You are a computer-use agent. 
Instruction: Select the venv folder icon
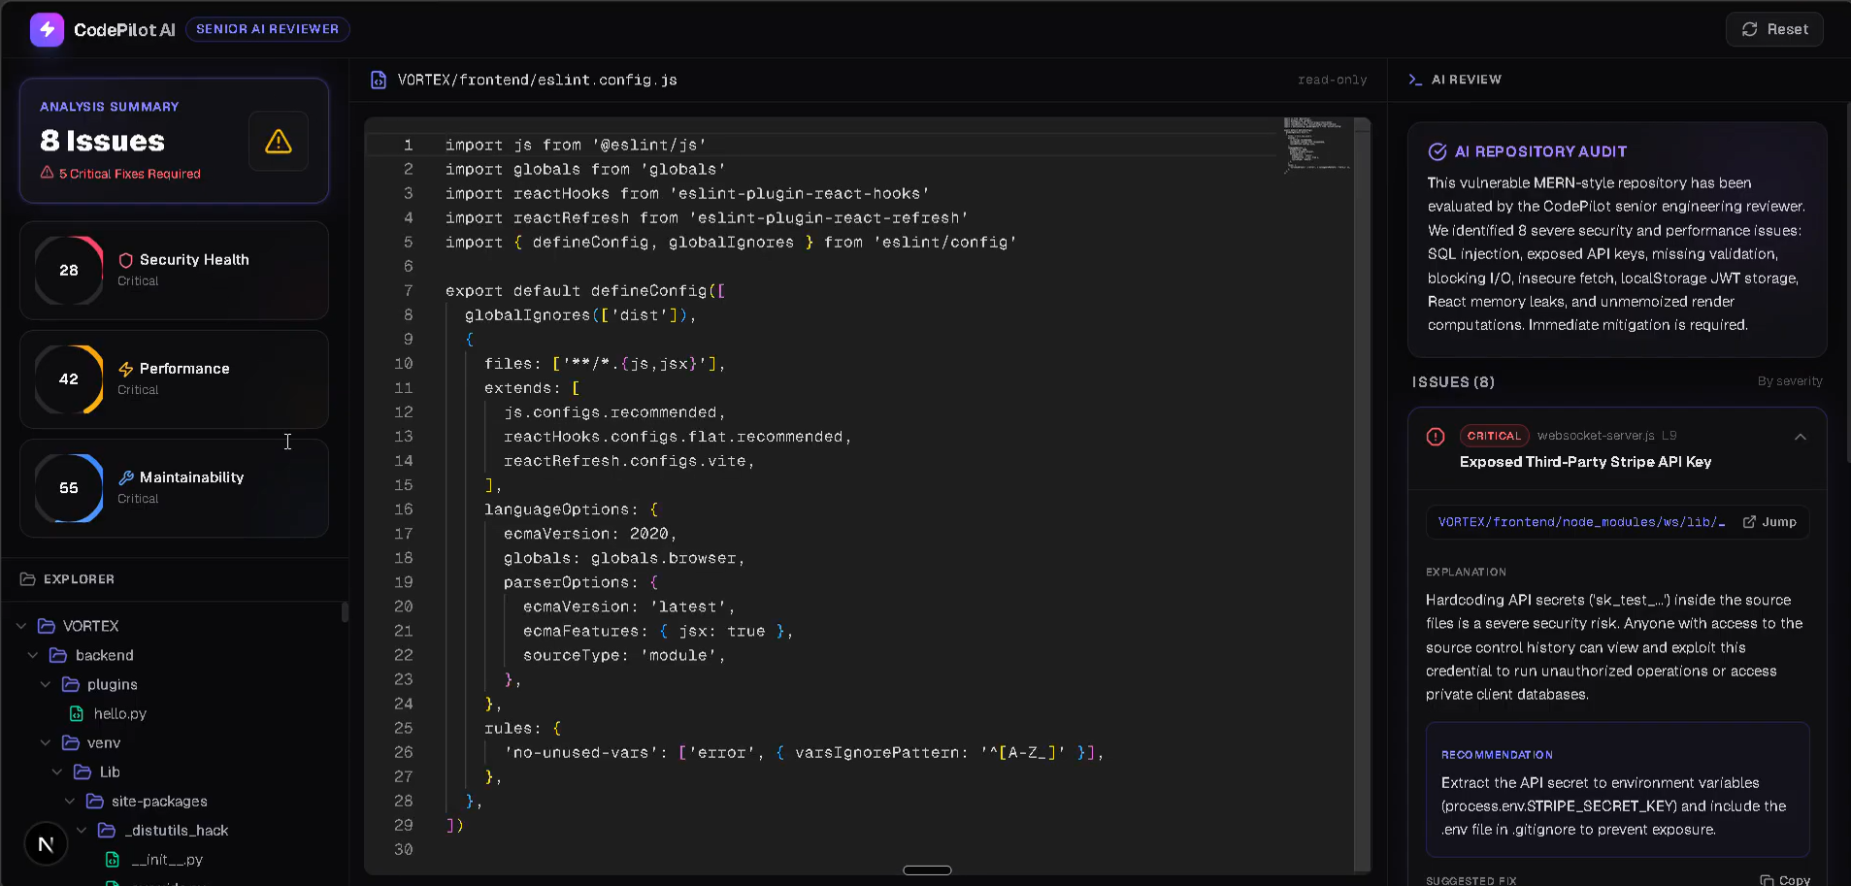70,742
